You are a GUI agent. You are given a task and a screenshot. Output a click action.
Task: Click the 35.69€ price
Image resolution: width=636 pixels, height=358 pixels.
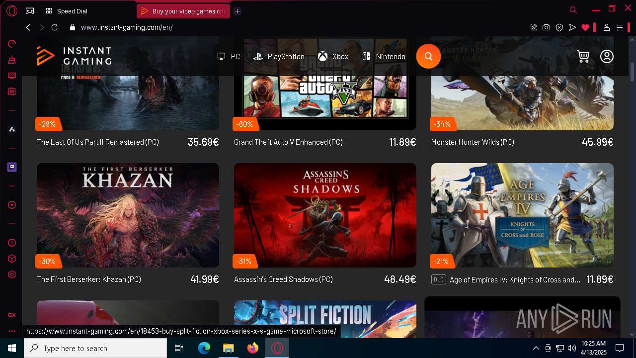[203, 142]
